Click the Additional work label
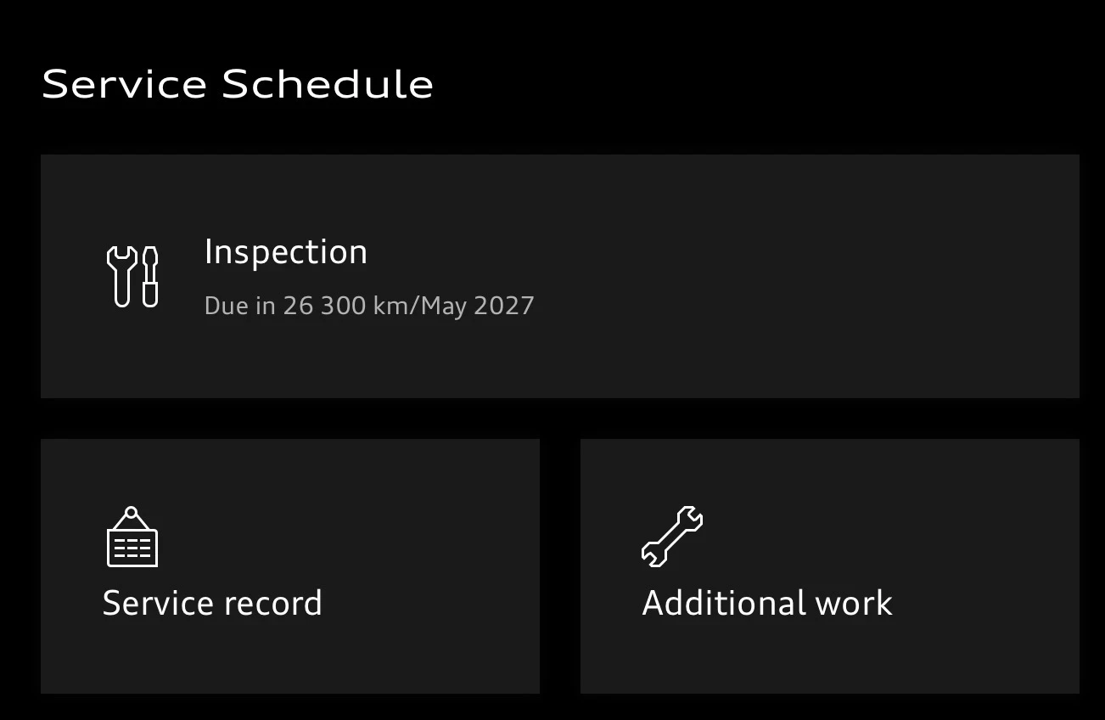1105x720 pixels. click(767, 603)
